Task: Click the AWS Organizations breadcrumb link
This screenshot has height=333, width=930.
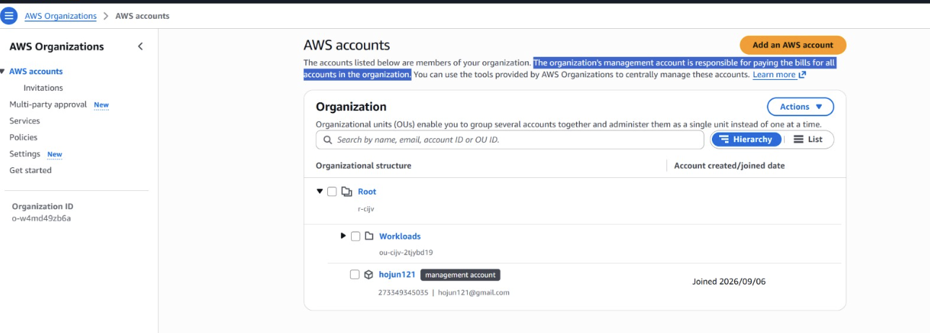Action: click(61, 16)
